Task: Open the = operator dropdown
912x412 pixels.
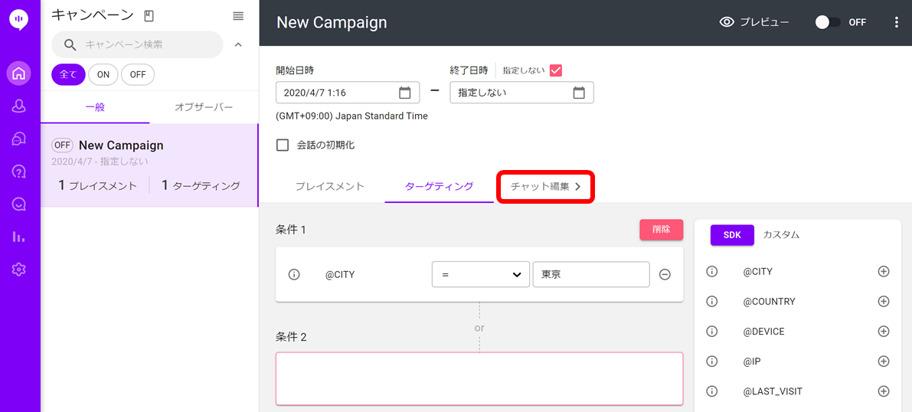Action: pos(480,275)
